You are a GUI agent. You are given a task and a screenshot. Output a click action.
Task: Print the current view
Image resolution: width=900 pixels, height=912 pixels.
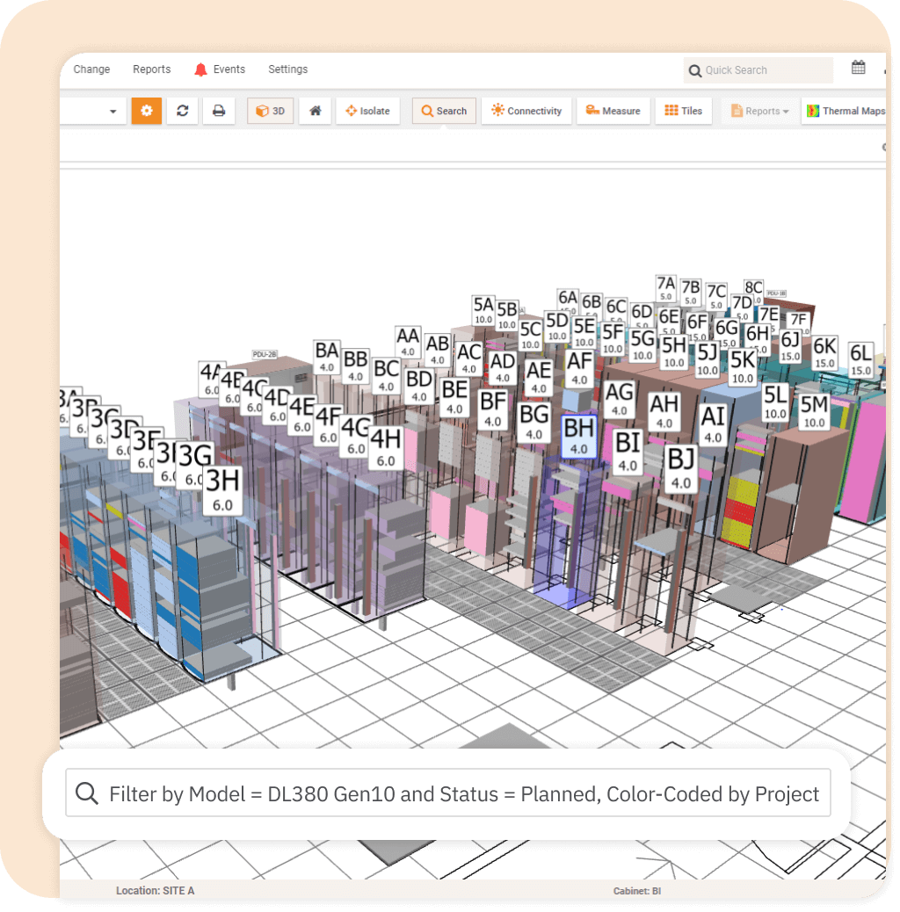(x=219, y=111)
